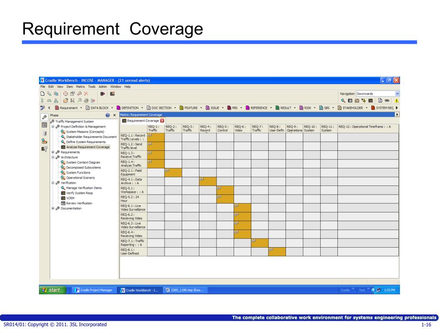Click the DEFINITION item type button
This screenshot has height=329, width=439.
click(127, 108)
